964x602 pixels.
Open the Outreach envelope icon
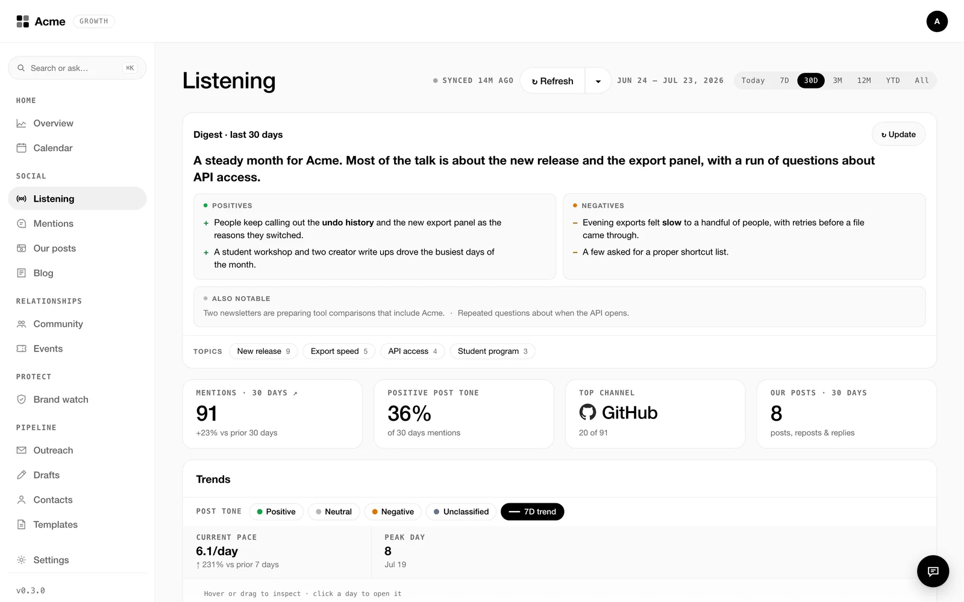21,450
